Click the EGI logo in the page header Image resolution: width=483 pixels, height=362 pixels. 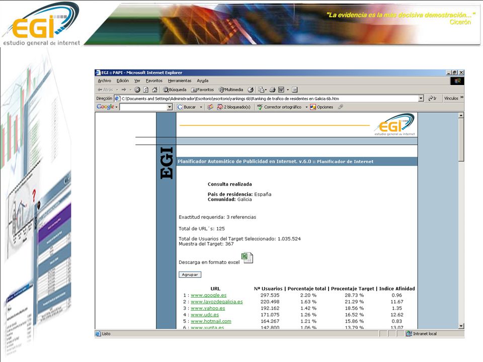[395, 125]
